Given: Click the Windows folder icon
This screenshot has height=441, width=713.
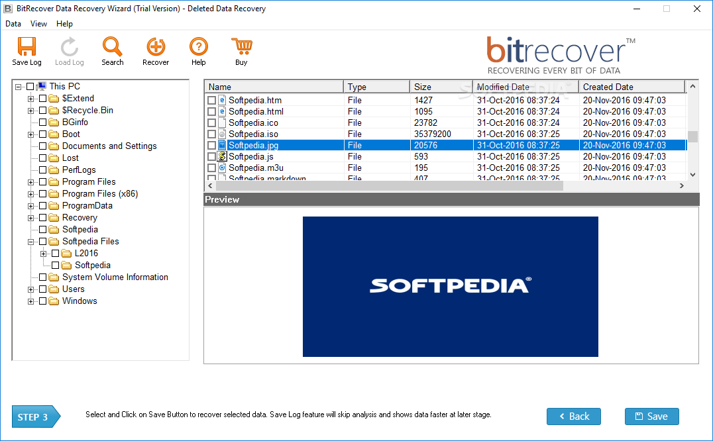Looking at the screenshot, I should 54,301.
